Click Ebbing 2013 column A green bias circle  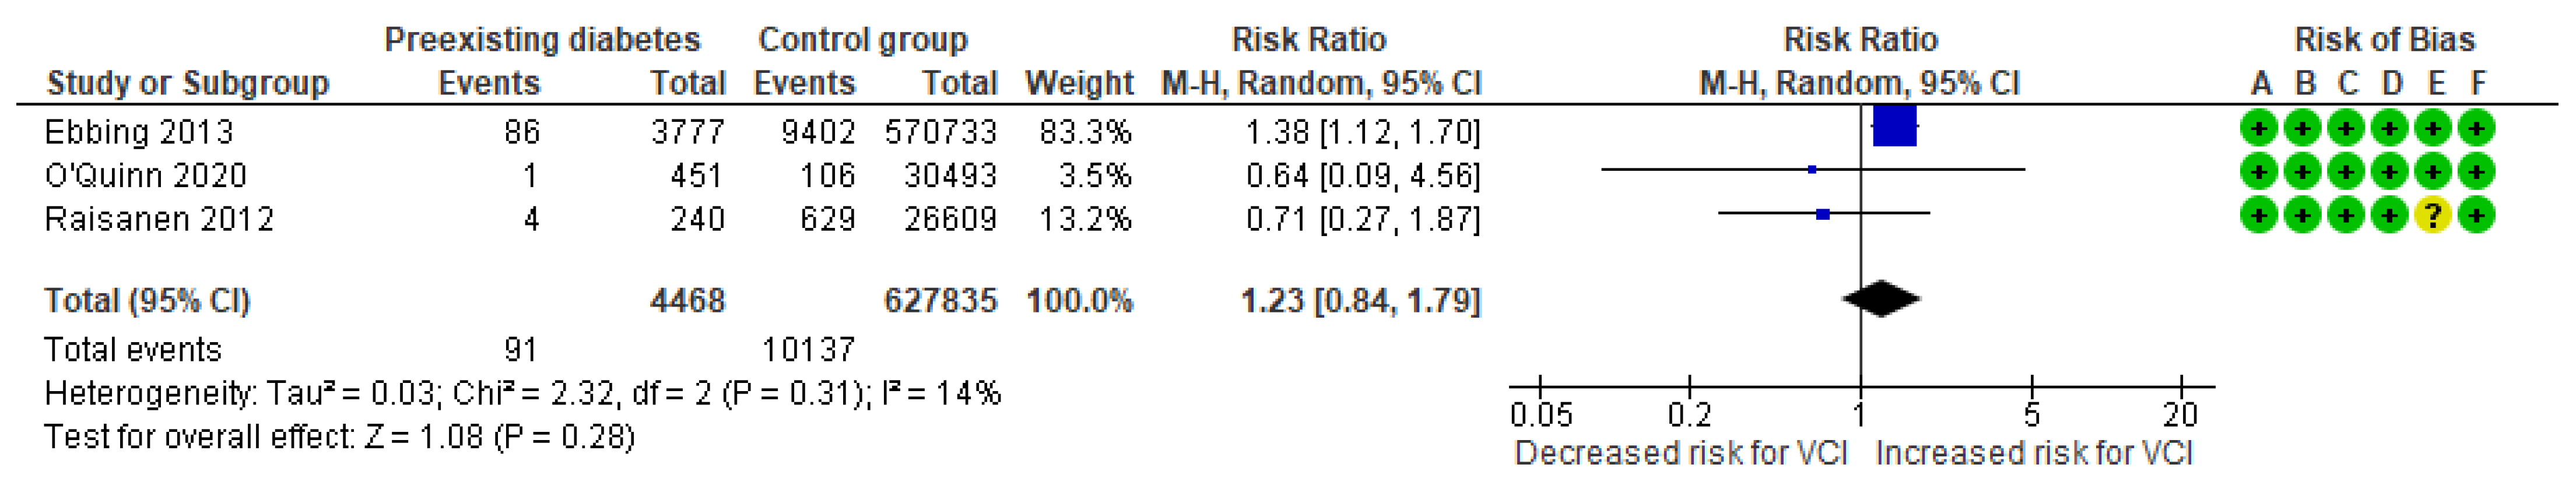[x=2259, y=129]
